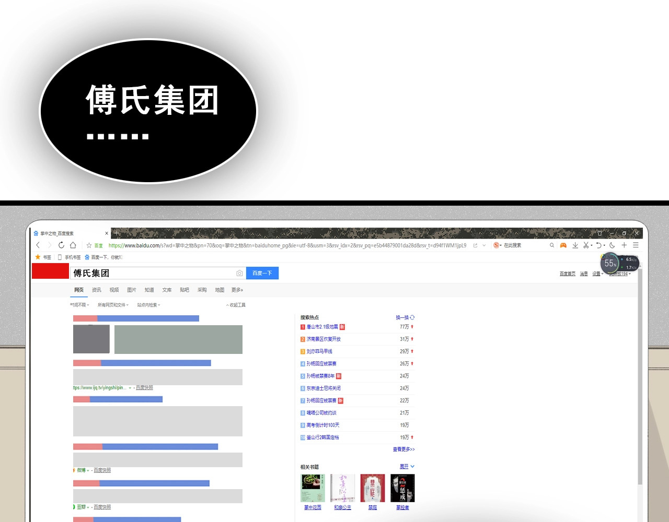Select the scissors screenshot tool icon
The width and height of the screenshot is (669, 522).
click(x=586, y=245)
